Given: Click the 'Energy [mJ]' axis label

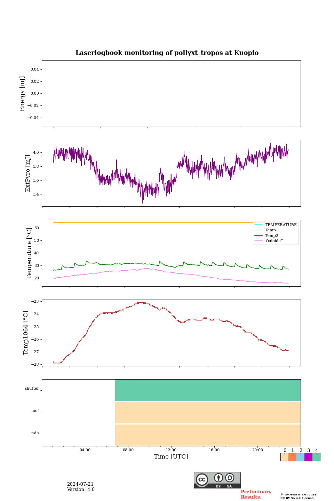Looking at the screenshot, I should coord(23,94).
